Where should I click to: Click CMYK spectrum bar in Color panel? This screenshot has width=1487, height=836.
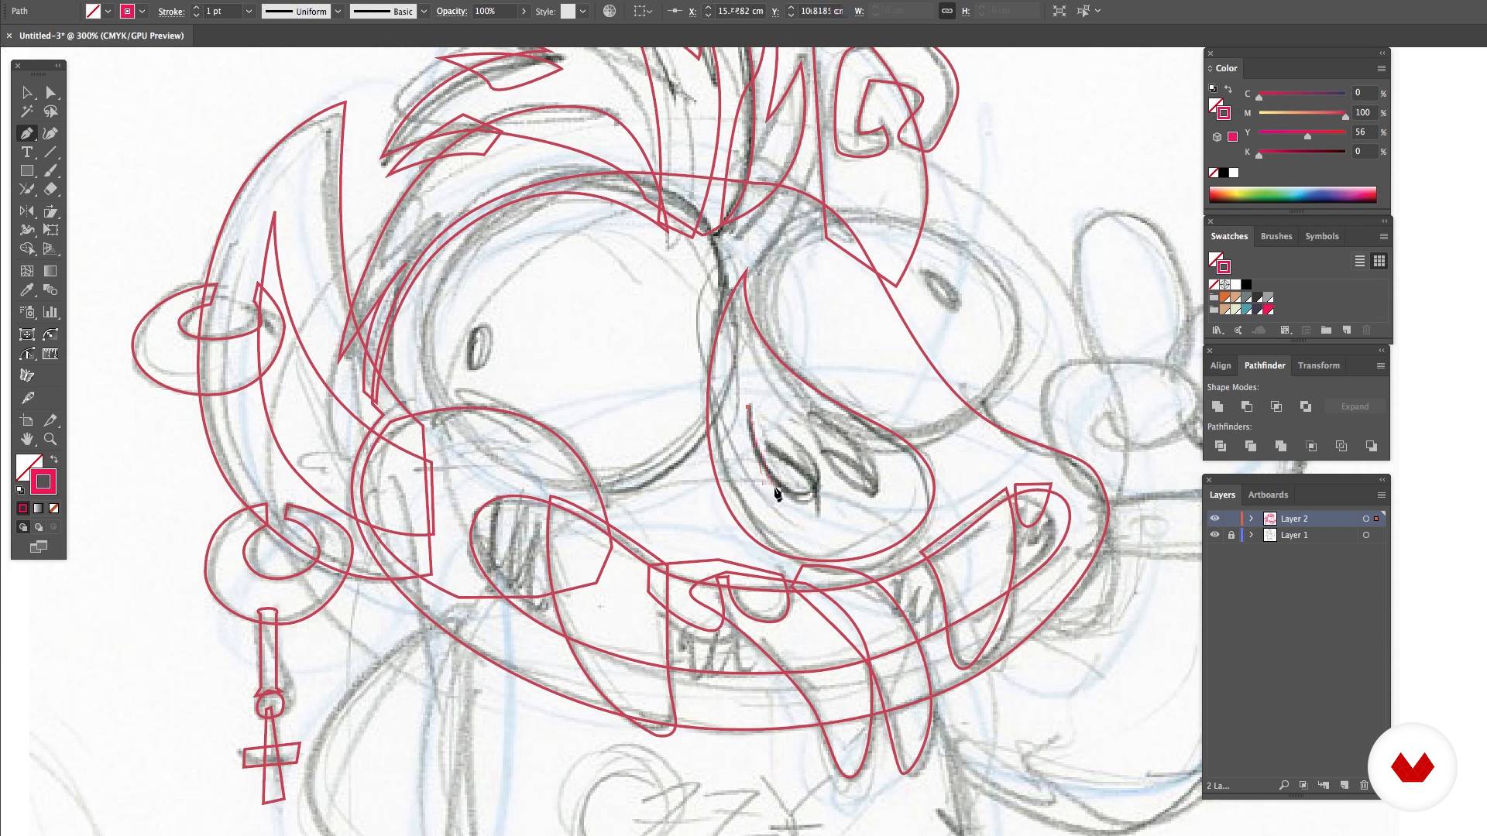click(x=1293, y=194)
